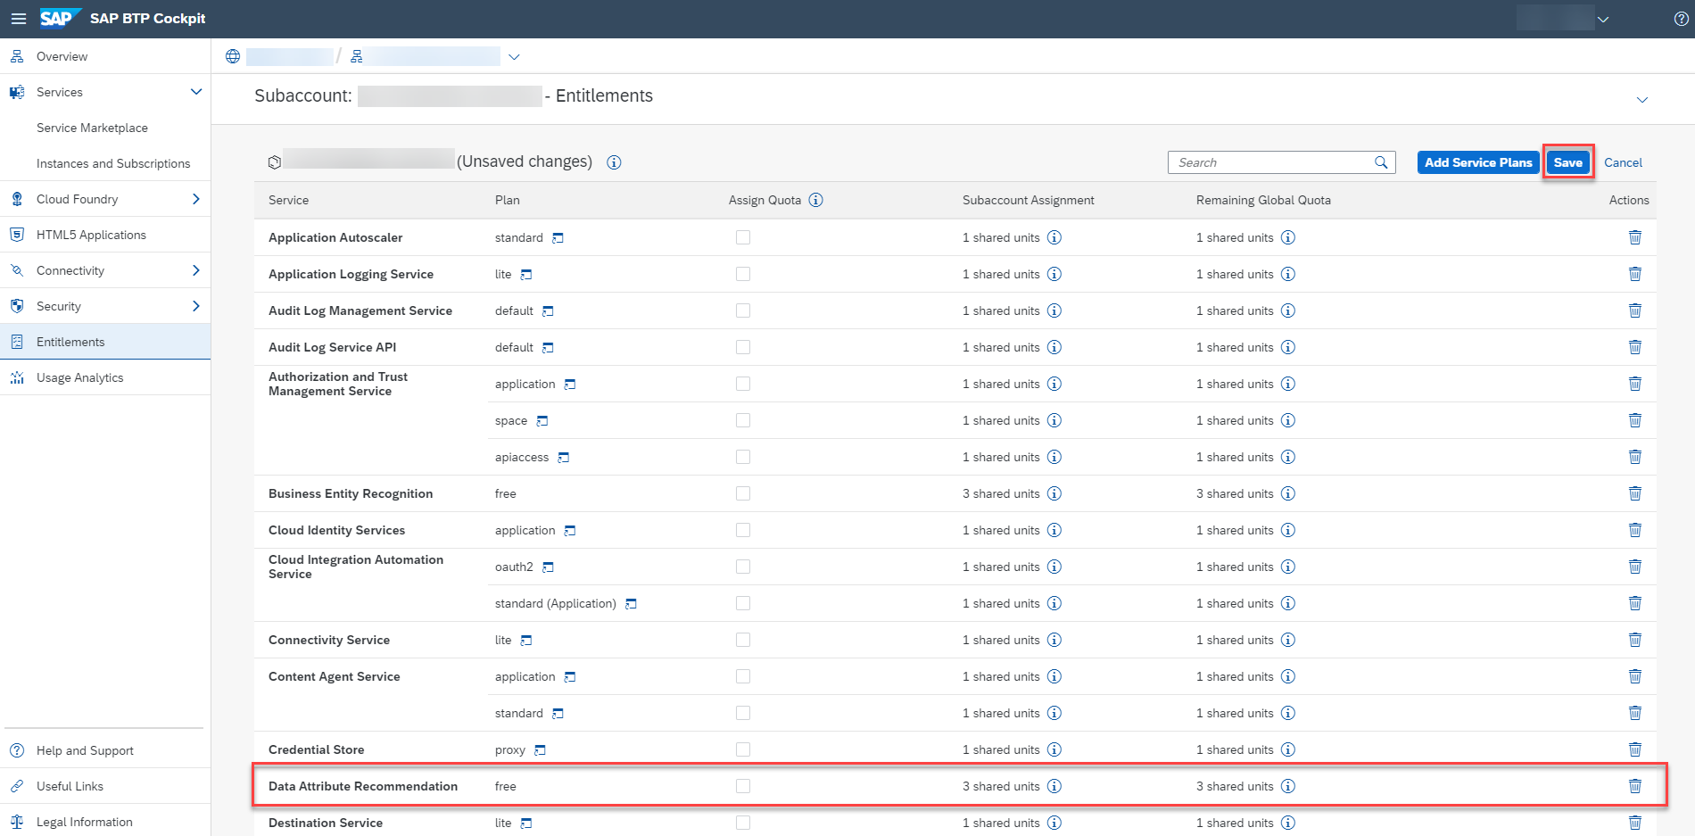Select Entitlements in the sidebar
The image size is (1695, 836).
click(x=105, y=342)
